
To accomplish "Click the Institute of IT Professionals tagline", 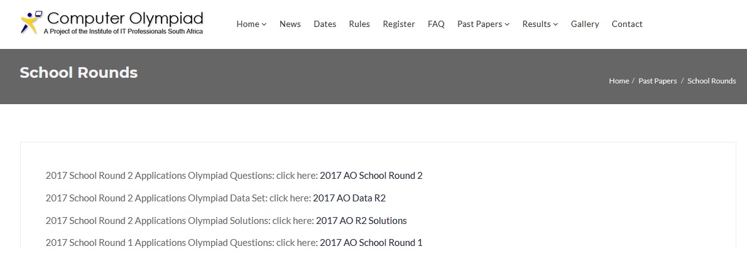I will tap(123, 31).
